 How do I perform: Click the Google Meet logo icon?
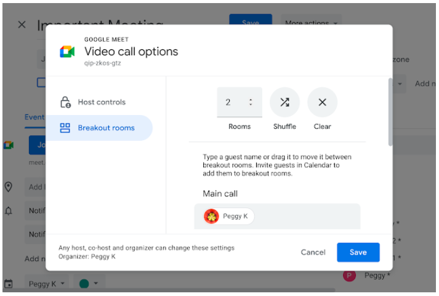pos(67,52)
